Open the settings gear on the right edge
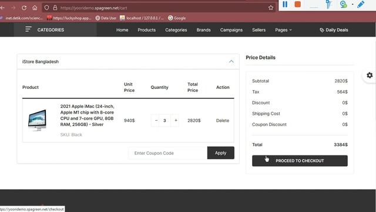The image size is (376, 212). point(370,75)
